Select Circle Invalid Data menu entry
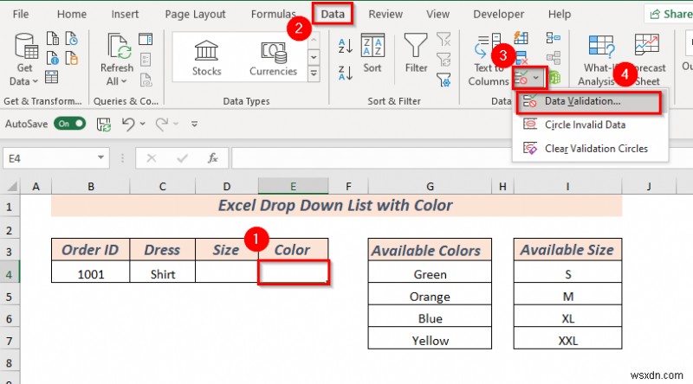The image size is (693, 384). point(585,125)
